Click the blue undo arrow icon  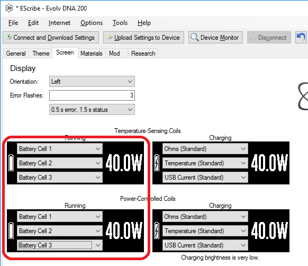[301, 37]
